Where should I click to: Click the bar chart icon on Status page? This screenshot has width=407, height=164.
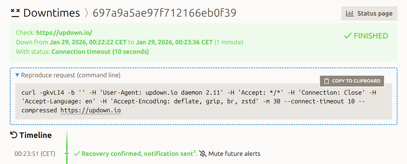350,13
